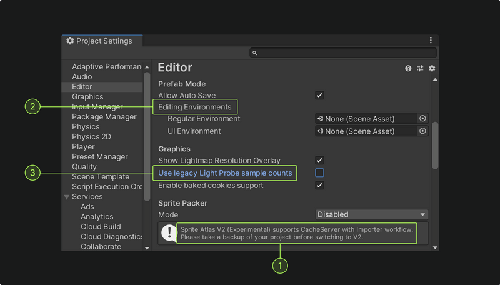Open object picker for Regular Environment
Screen dimensions: 500x285
(422, 119)
